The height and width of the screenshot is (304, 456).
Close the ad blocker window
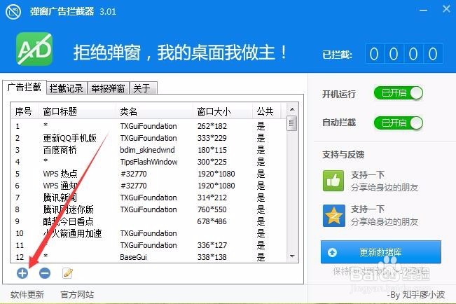(446, 9)
